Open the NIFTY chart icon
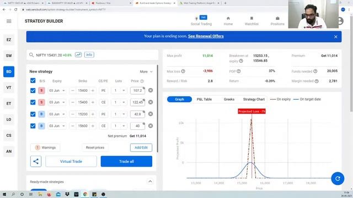Image resolution: width=353 pixels, height=198 pixels. pos(78,55)
